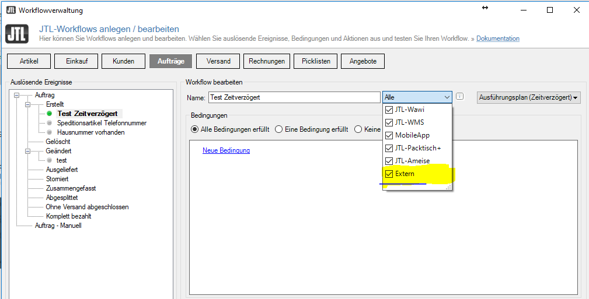
Task: Select Ohne Versand abgeschlossen event
Action: point(87,207)
